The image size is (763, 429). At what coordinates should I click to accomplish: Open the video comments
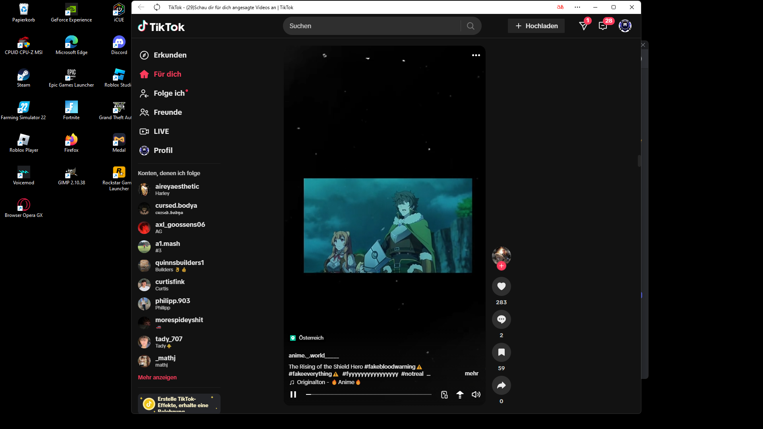(x=502, y=319)
